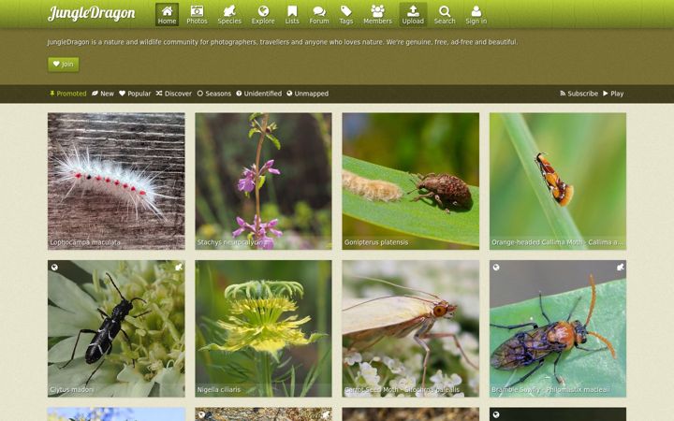Open the Home nav icon

pos(167,15)
